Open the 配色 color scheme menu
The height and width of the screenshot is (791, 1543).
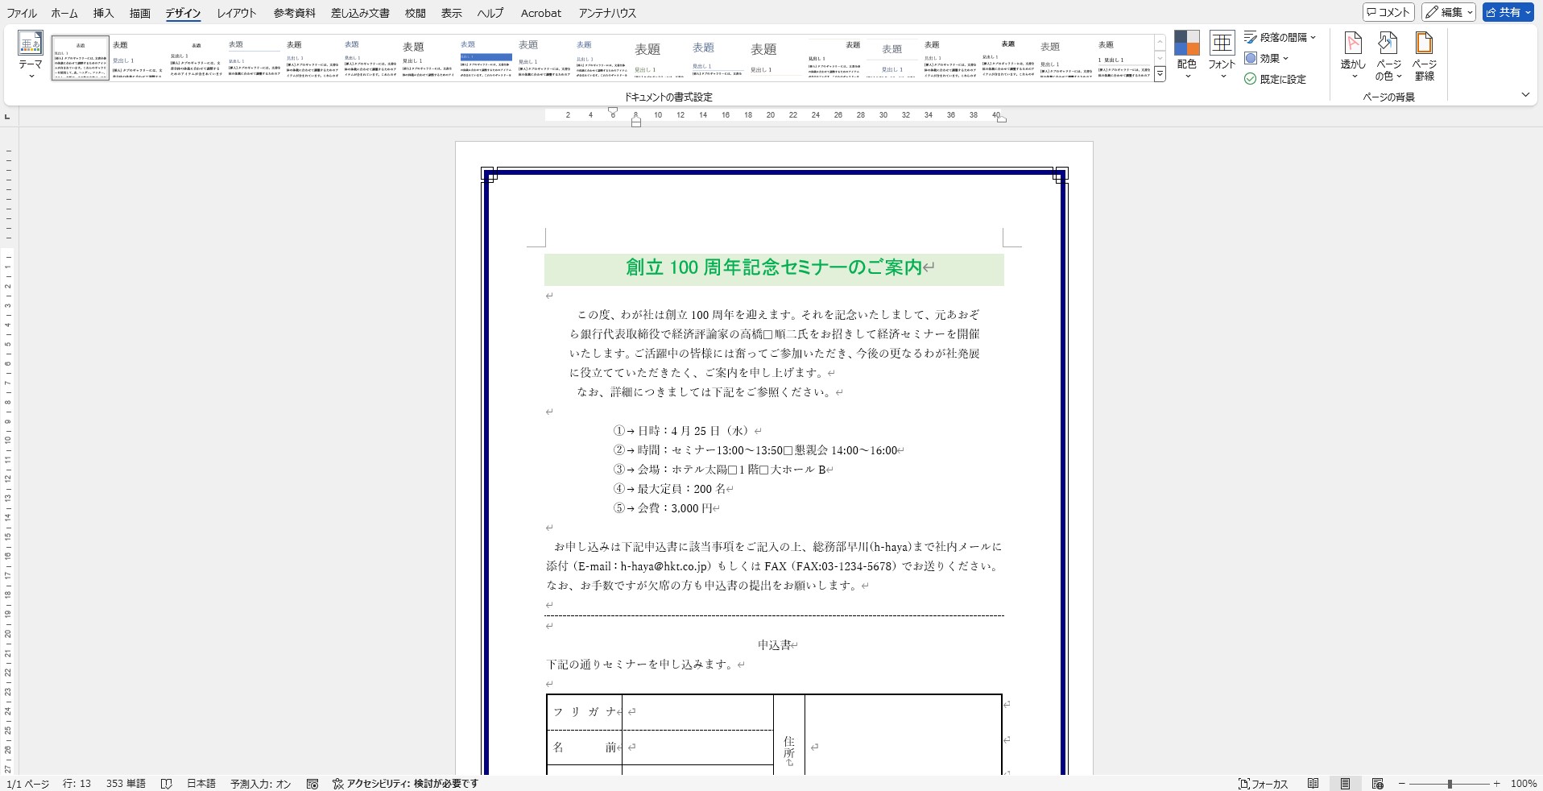pyautogui.click(x=1186, y=56)
